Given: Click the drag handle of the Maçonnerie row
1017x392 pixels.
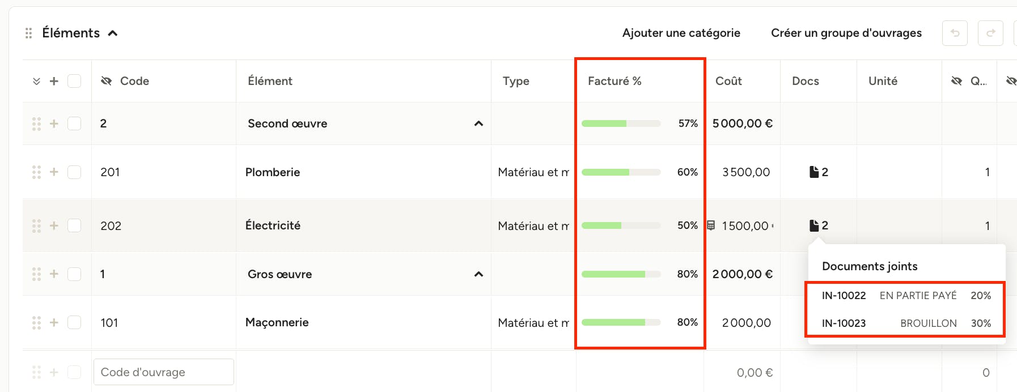Looking at the screenshot, I should point(36,322).
